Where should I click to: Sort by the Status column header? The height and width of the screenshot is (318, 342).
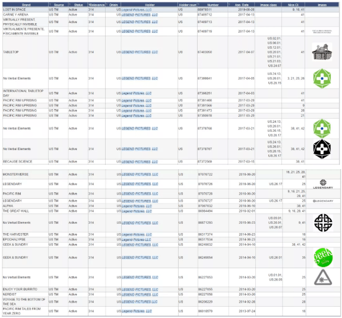[78, 5]
